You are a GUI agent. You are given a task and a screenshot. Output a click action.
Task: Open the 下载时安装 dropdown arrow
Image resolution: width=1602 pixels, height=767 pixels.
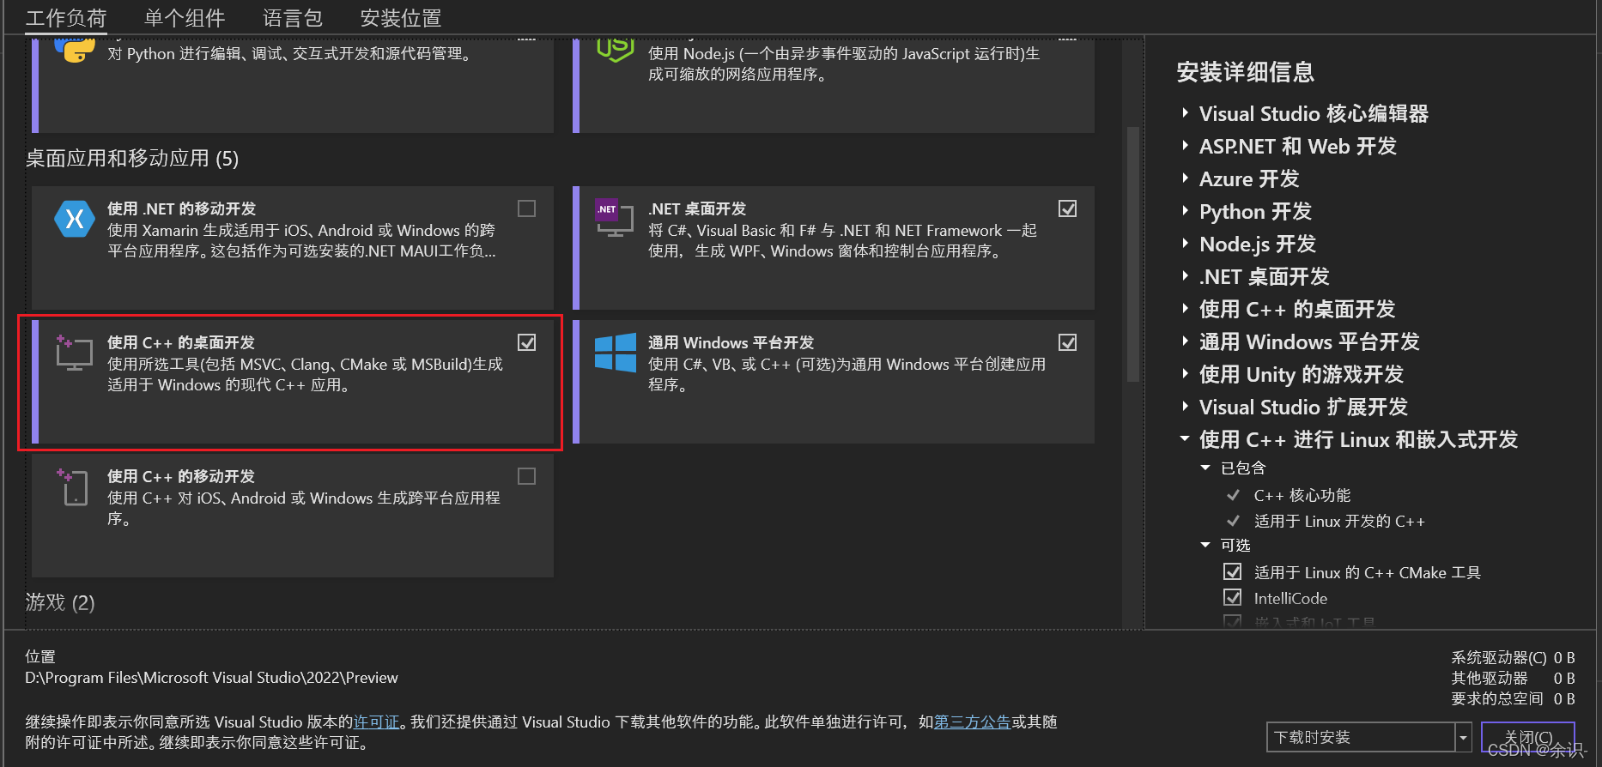[1464, 737]
